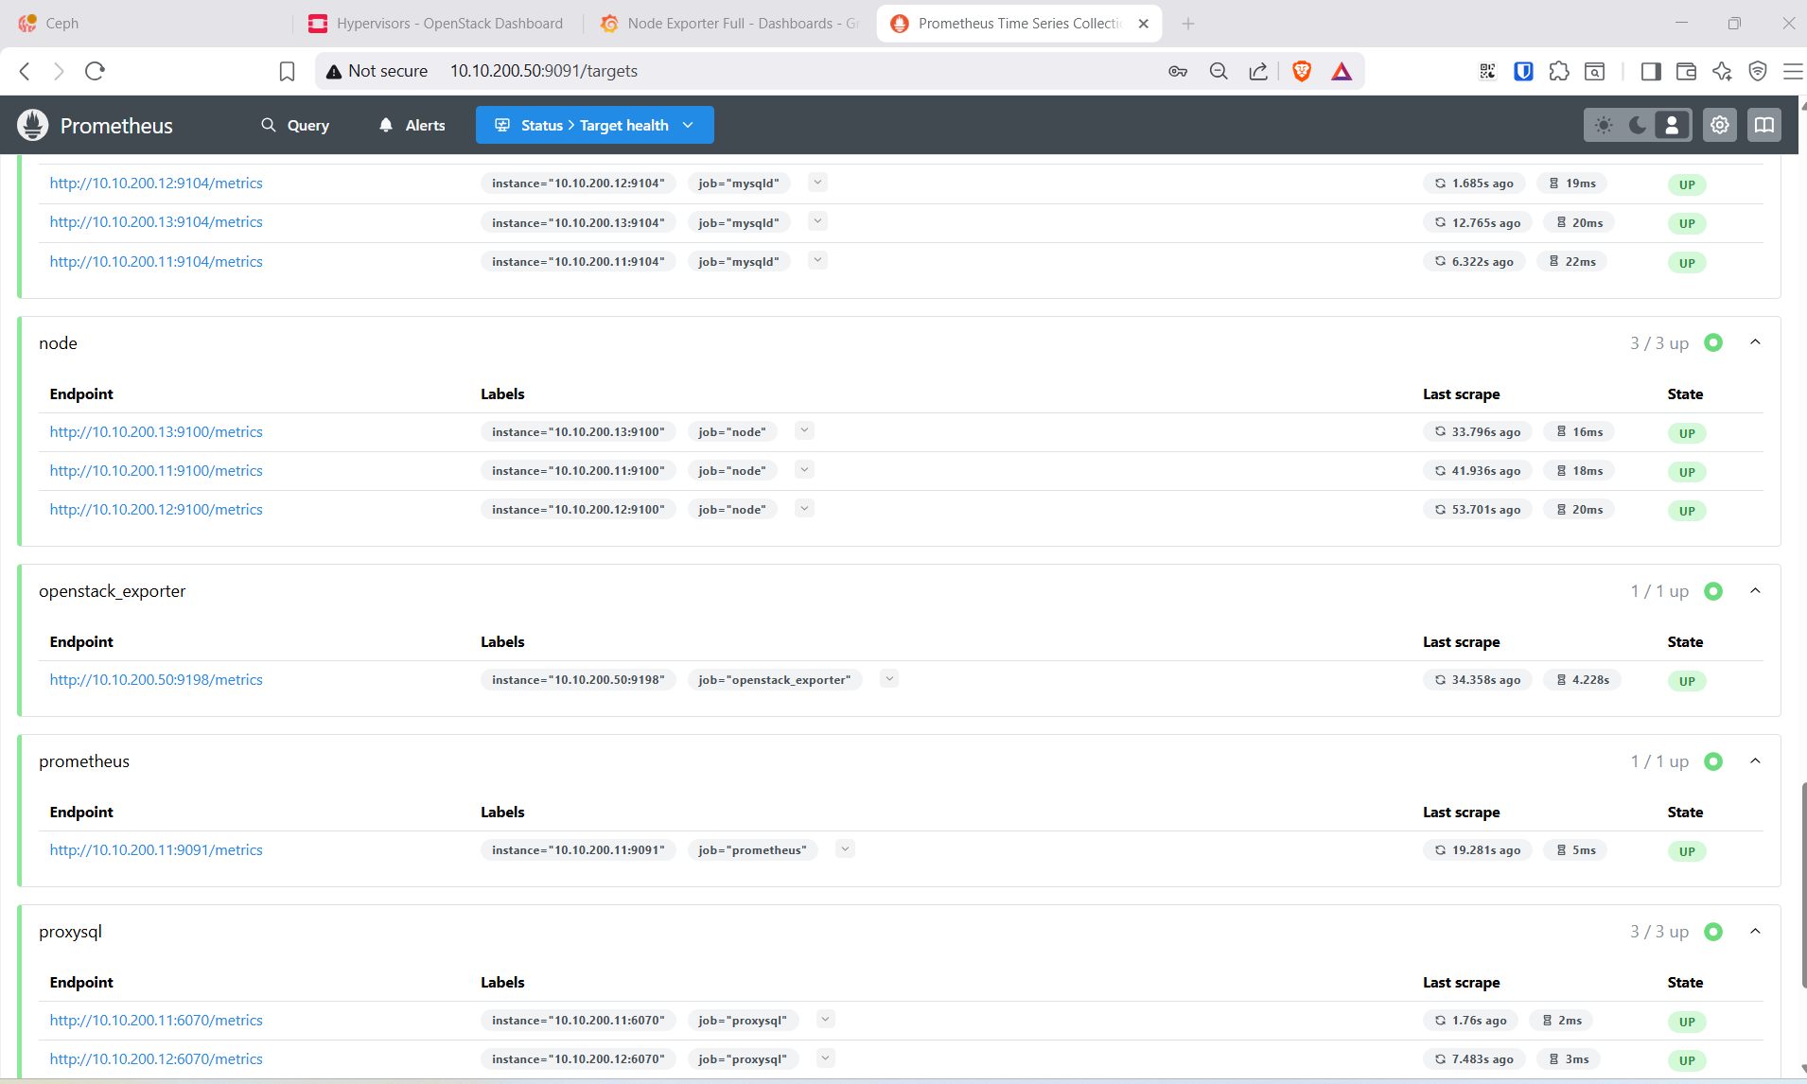Open http://10.10.200.50:9198/metrics link
Screen dimensions: 1807x1084
coord(156,680)
